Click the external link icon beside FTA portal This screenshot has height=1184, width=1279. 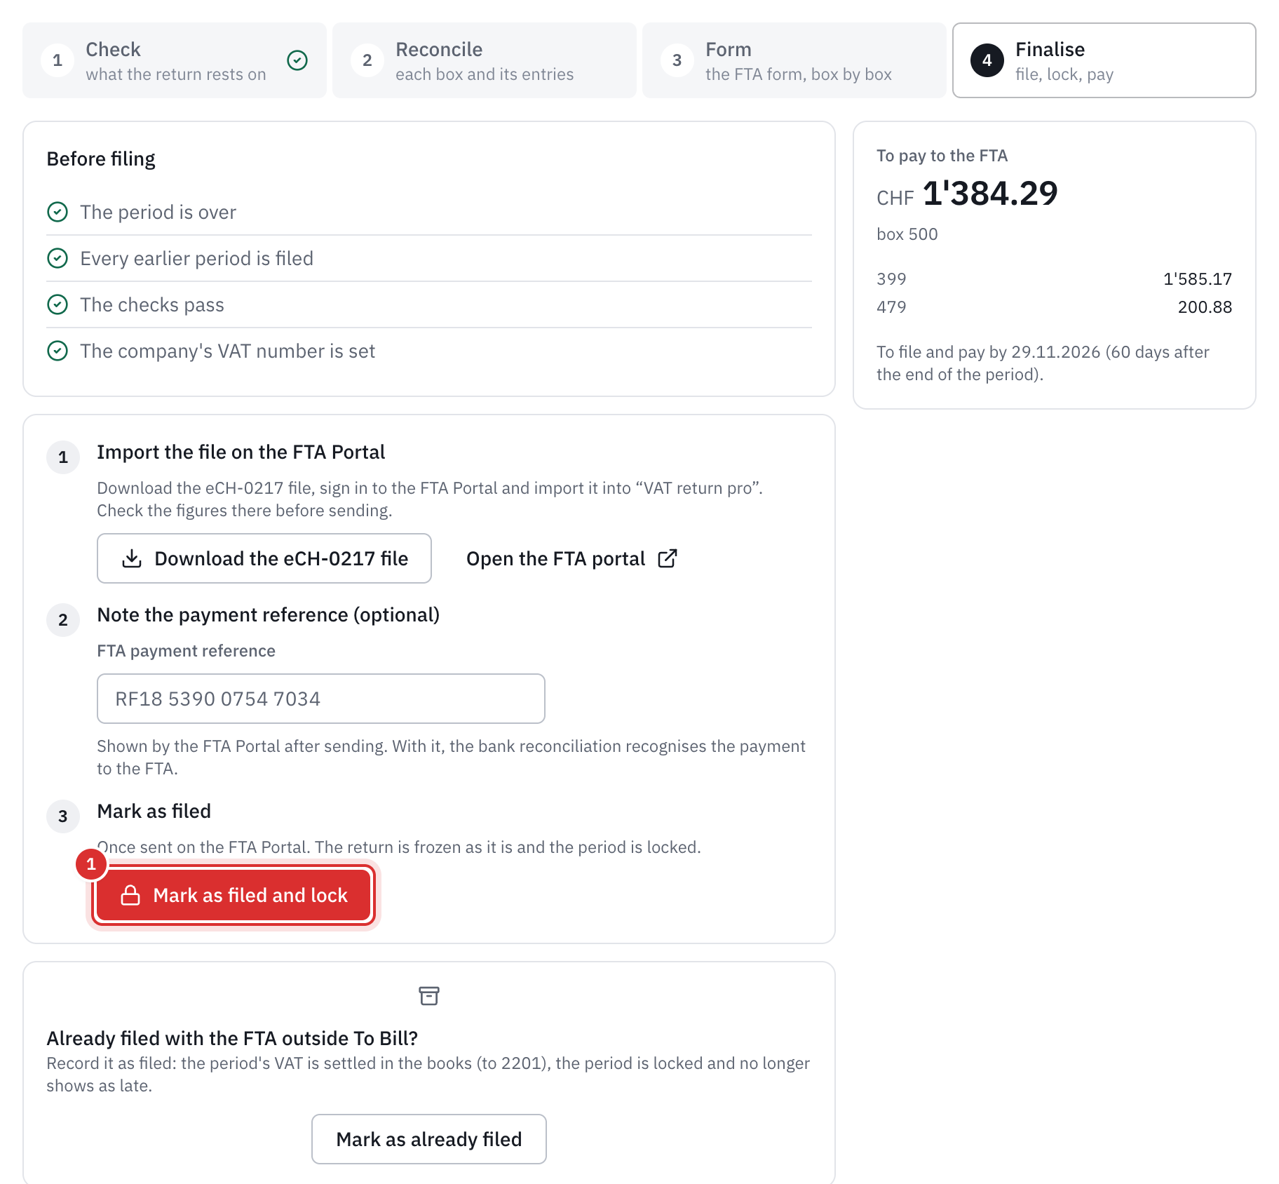coord(668,558)
